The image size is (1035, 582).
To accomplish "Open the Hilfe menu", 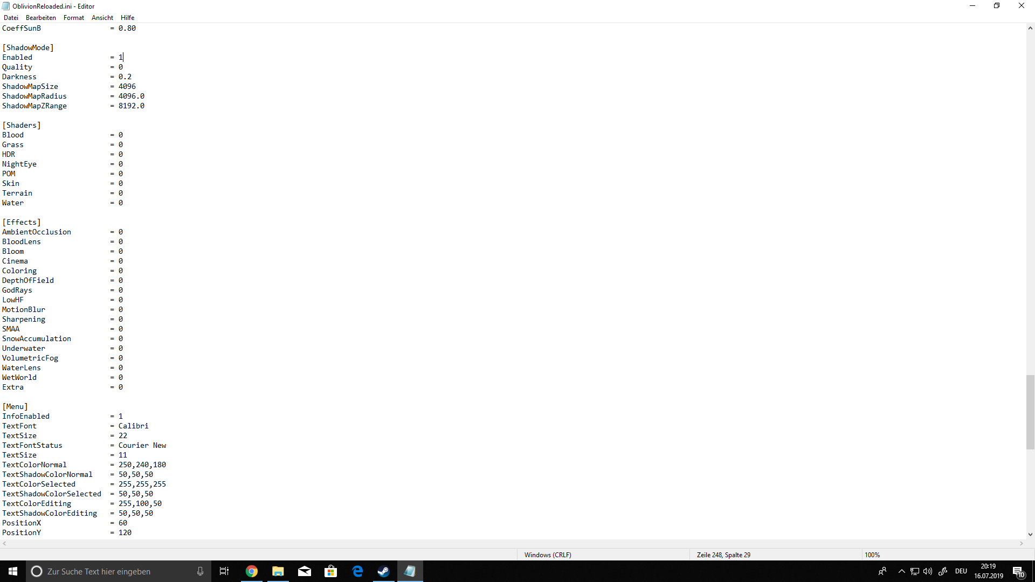I will (128, 18).
